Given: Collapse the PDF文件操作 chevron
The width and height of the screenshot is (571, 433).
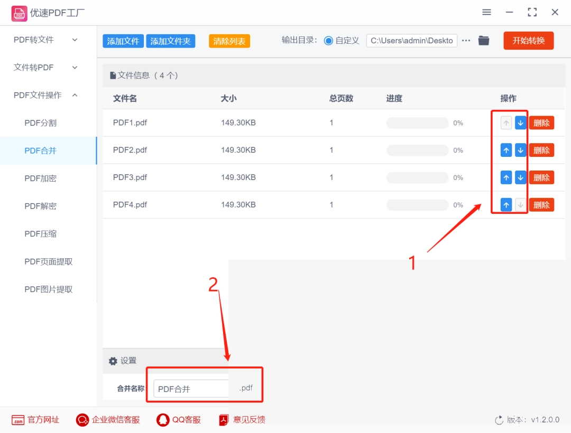Looking at the screenshot, I should pos(75,95).
